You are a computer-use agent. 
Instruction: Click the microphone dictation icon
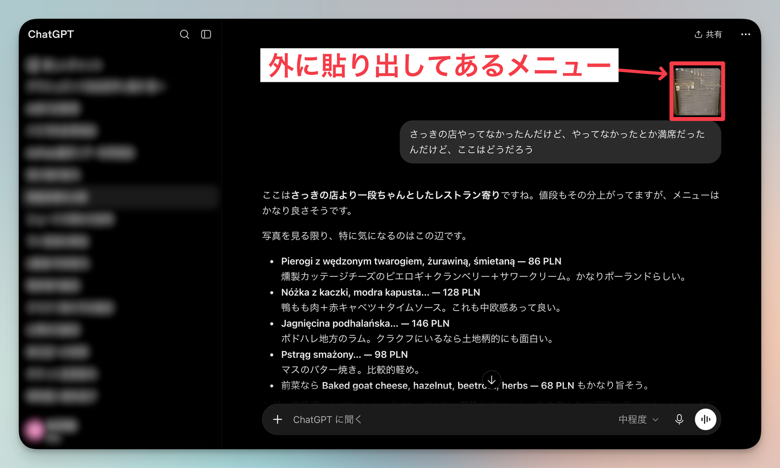679,419
